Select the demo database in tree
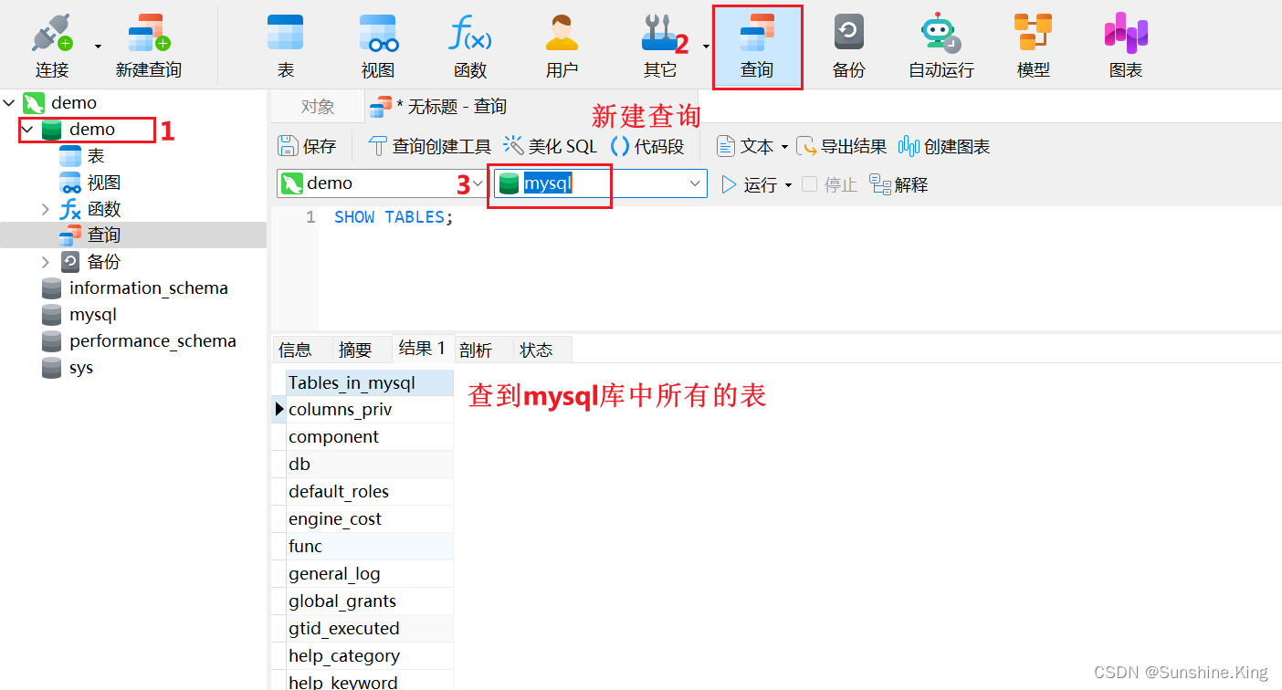The height and width of the screenshot is (690, 1282). tap(92, 130)
